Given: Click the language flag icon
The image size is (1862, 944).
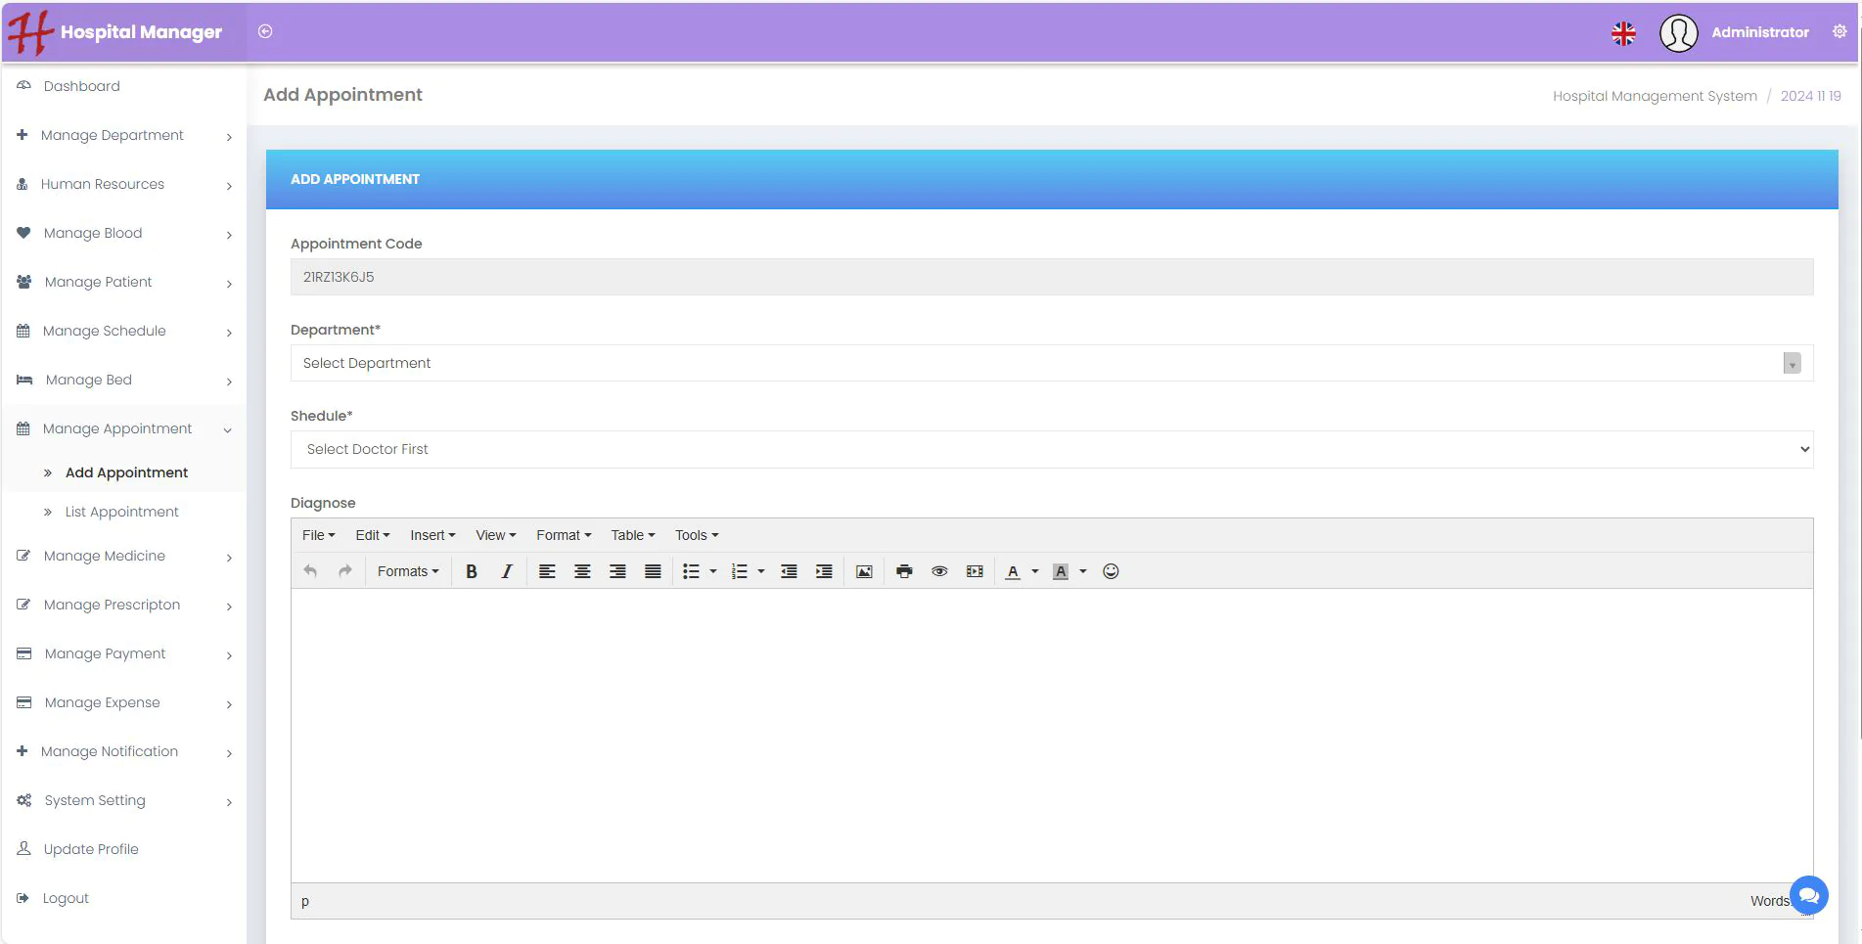Looking at the screenshot, I should click(x=1623, y=33).
